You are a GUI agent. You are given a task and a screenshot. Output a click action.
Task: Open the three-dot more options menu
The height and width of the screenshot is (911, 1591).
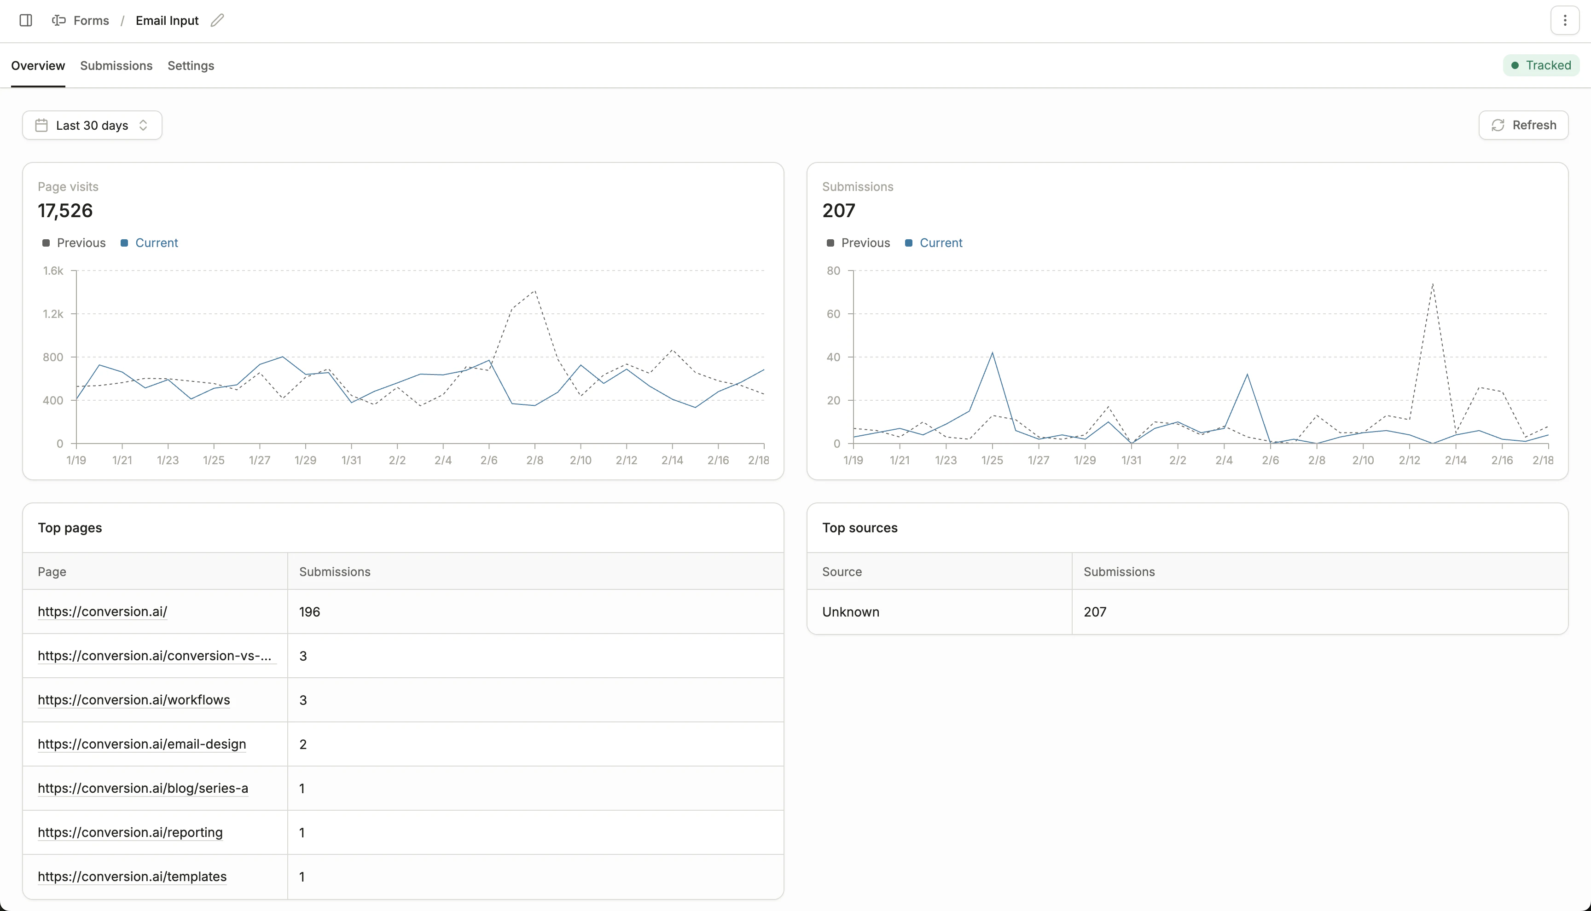coord(1565,21)
